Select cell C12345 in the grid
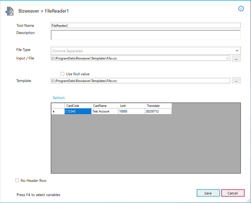Viewport: 251px width, 203px height. point(78,111)
